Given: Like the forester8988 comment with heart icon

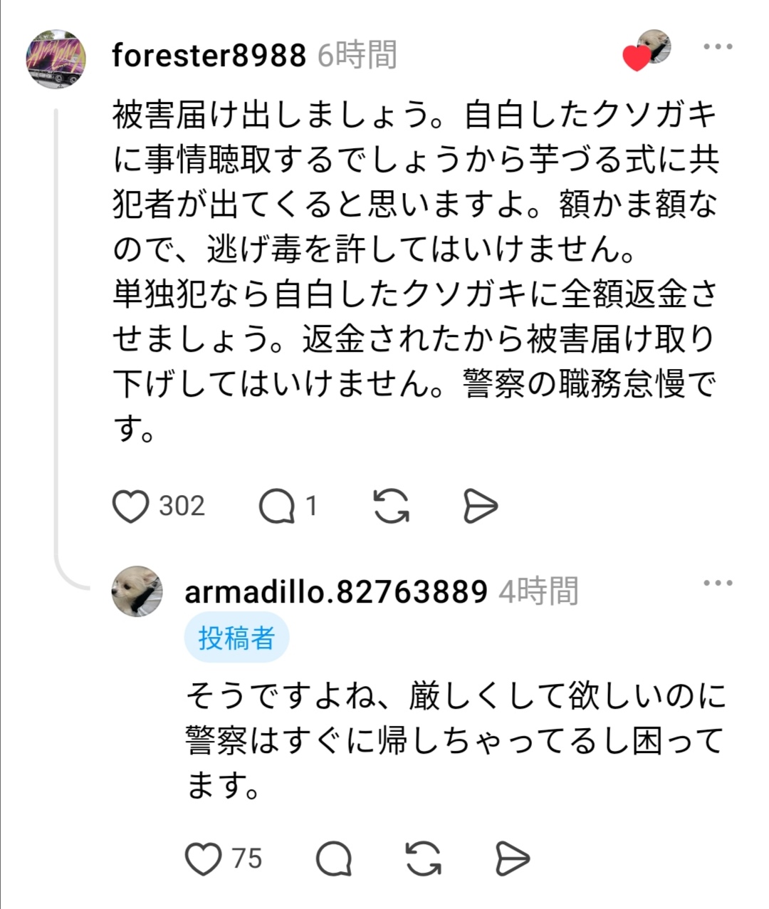Looking at the screenshot, I should point(131,507).
